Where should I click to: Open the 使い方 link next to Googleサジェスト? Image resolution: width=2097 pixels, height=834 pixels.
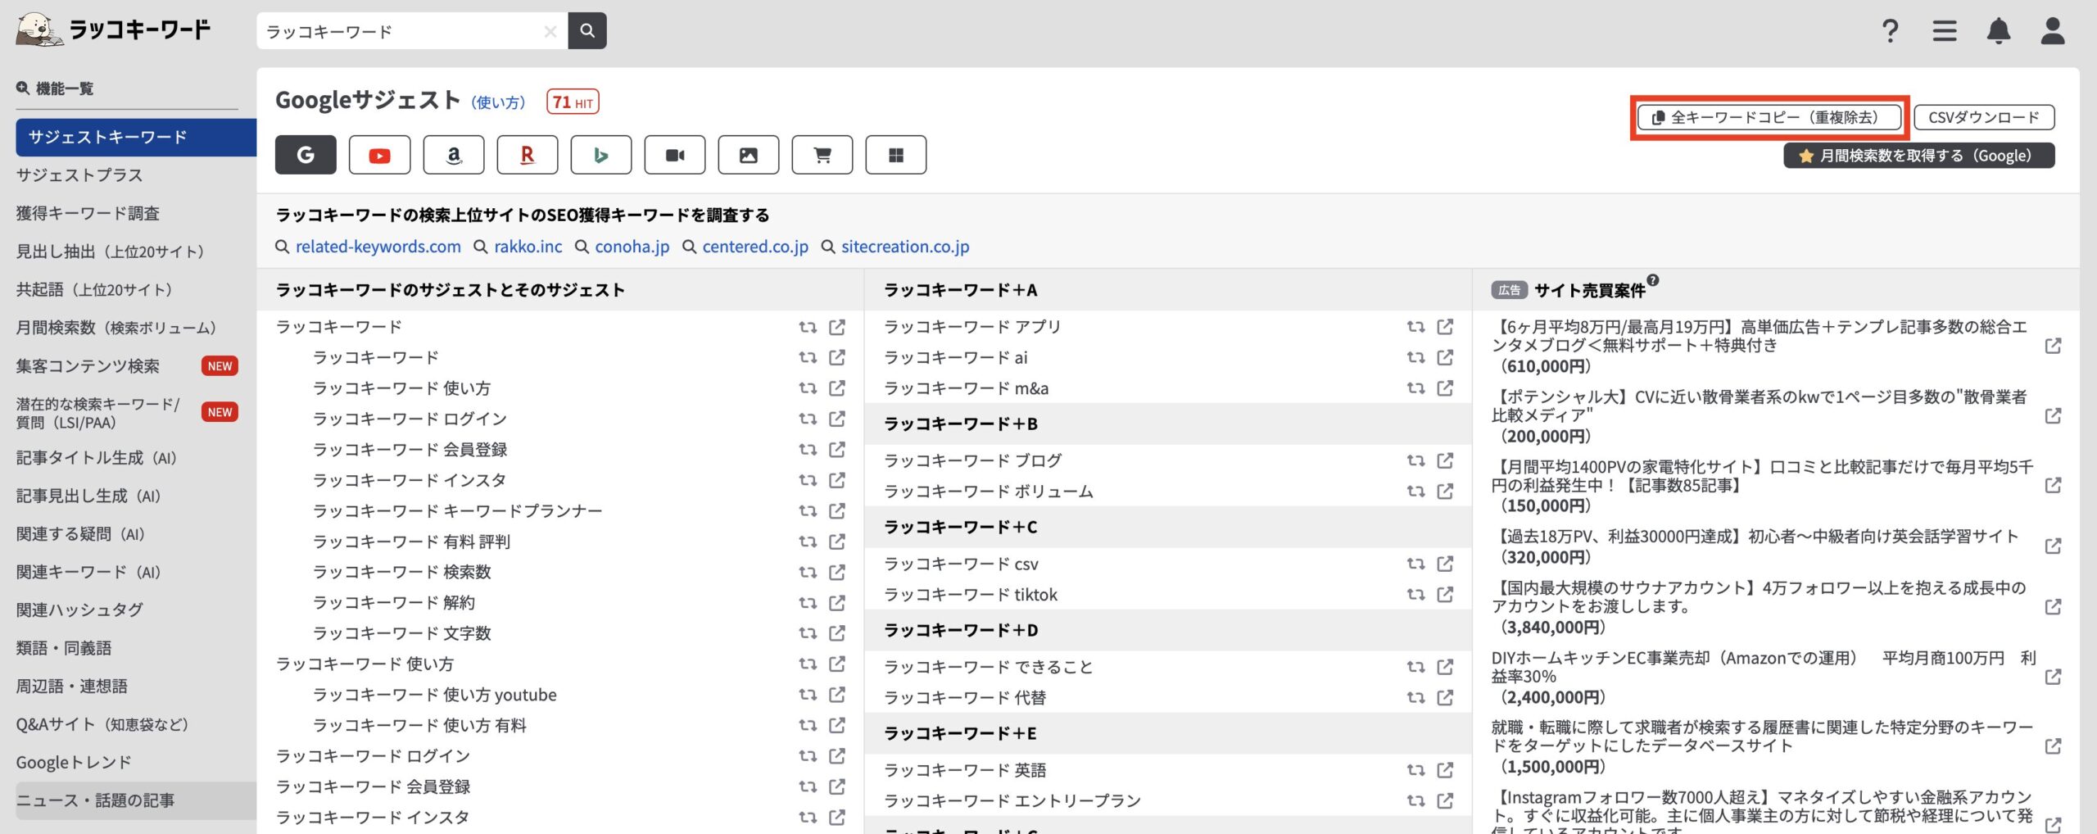tap(498, 102)
